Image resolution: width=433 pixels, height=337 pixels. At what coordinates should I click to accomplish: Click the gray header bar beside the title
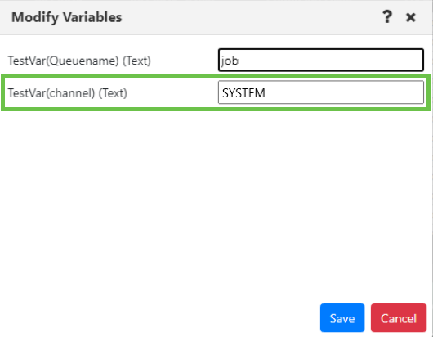click(248, 17)
